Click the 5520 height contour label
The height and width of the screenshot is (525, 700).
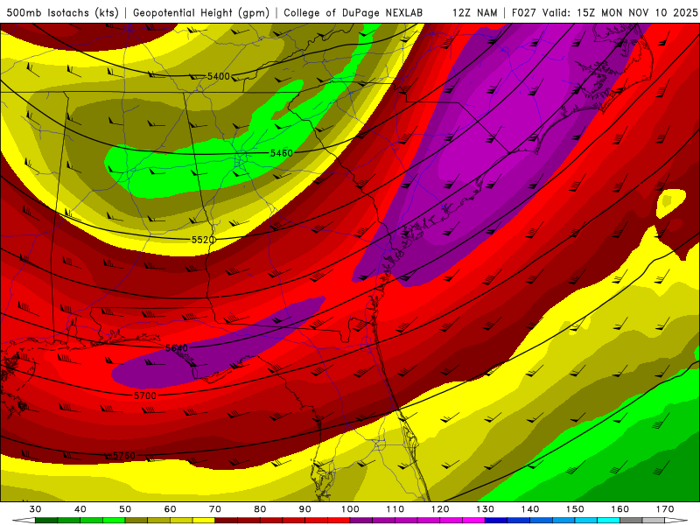click(203, 240)
